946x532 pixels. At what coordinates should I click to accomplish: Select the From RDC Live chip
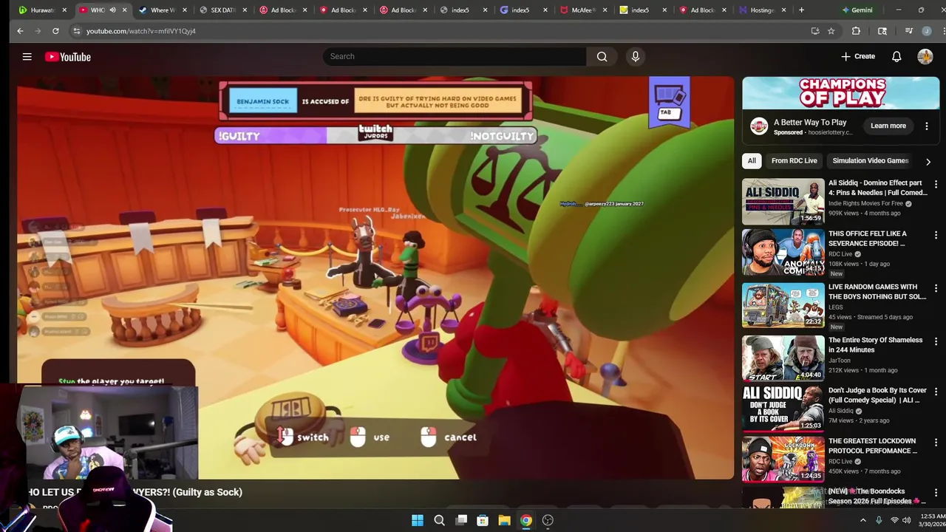794,160
